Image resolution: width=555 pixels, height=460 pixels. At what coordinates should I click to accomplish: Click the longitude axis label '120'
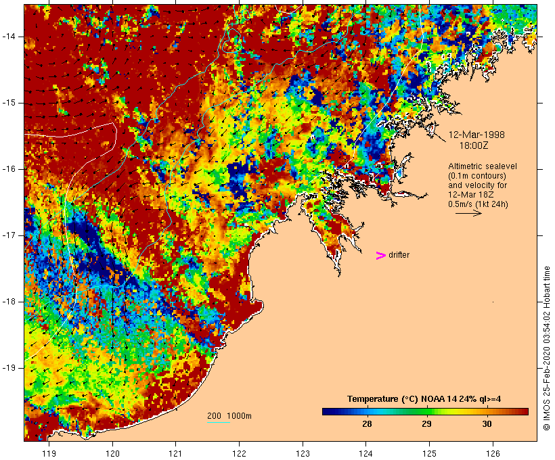tap(112, 454)
